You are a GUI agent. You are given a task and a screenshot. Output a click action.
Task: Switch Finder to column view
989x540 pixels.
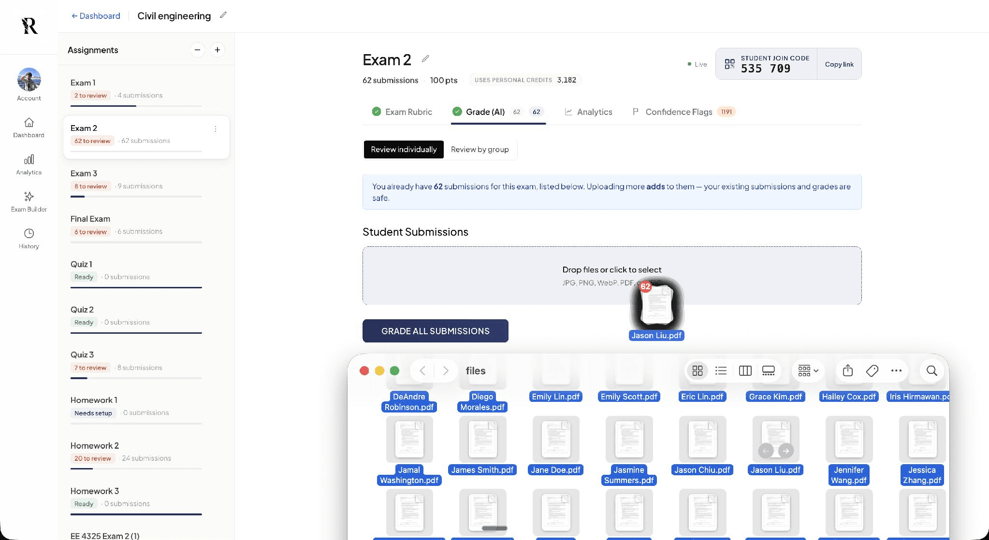click(745, 370)
